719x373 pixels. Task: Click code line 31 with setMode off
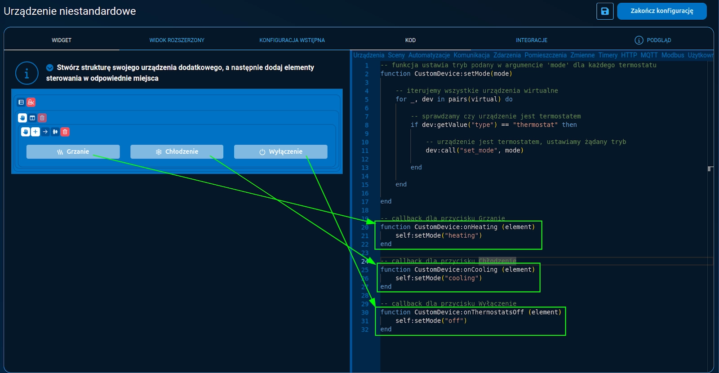click(431, 321)
